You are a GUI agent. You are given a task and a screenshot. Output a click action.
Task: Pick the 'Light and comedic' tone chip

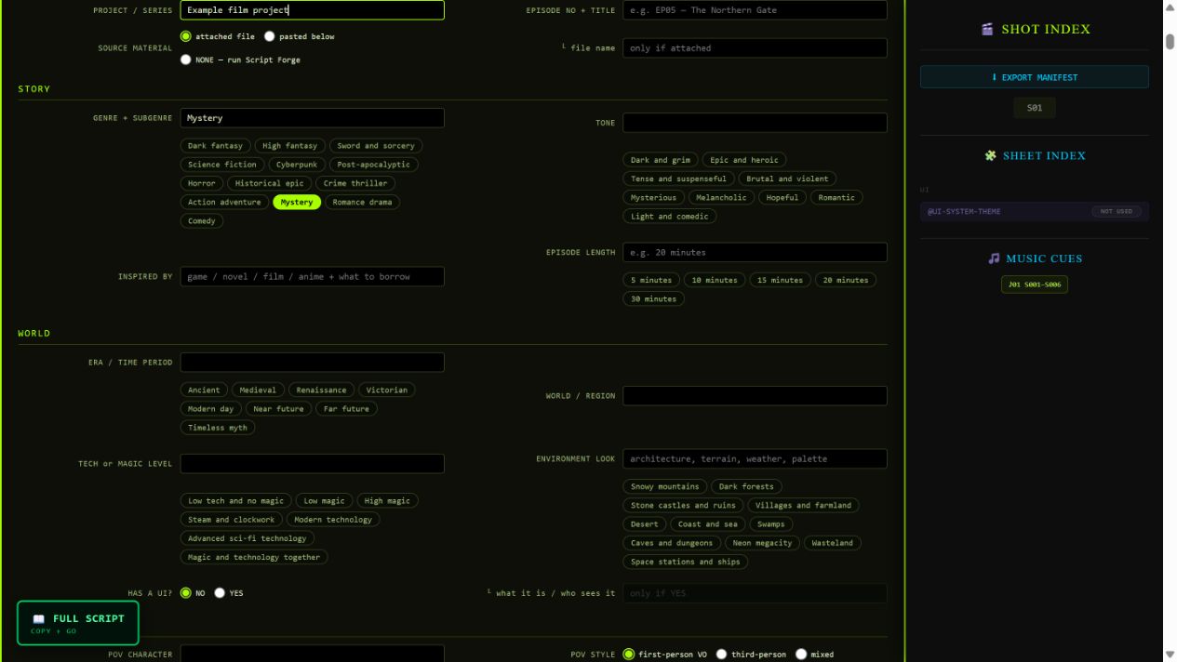pos(670,217)
